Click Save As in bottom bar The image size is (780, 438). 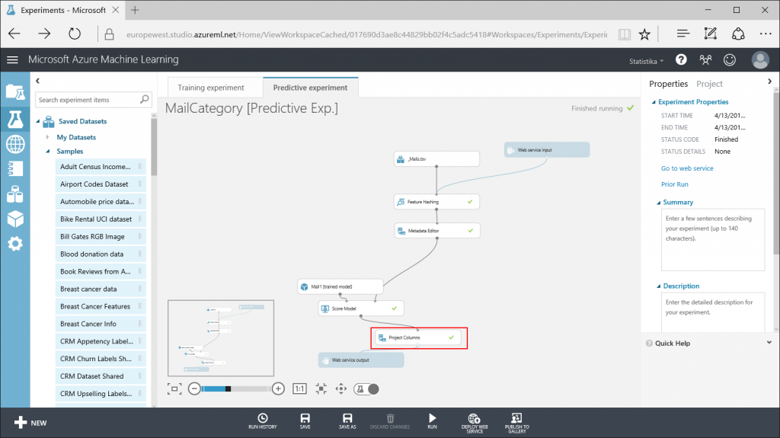pos(347,421)
